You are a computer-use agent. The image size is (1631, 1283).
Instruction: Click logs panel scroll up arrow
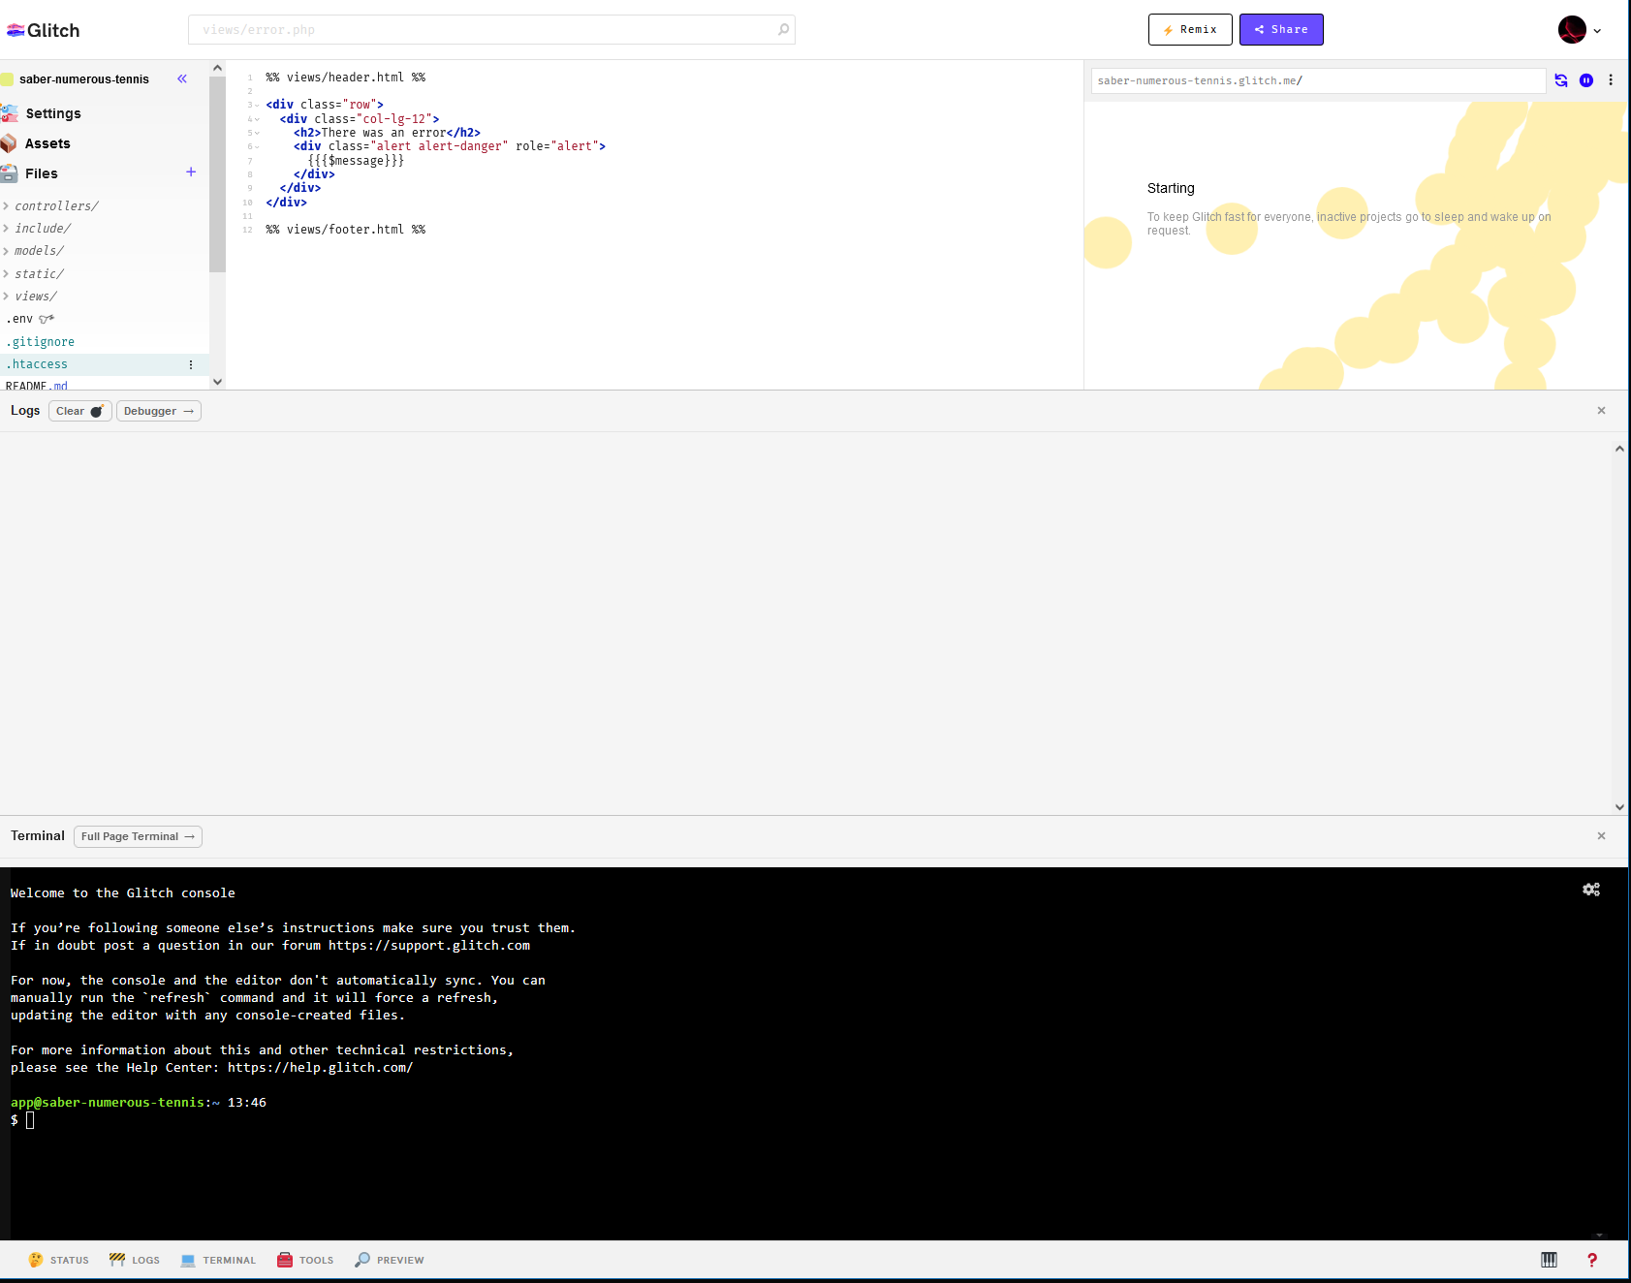[x=1619, y=448]
